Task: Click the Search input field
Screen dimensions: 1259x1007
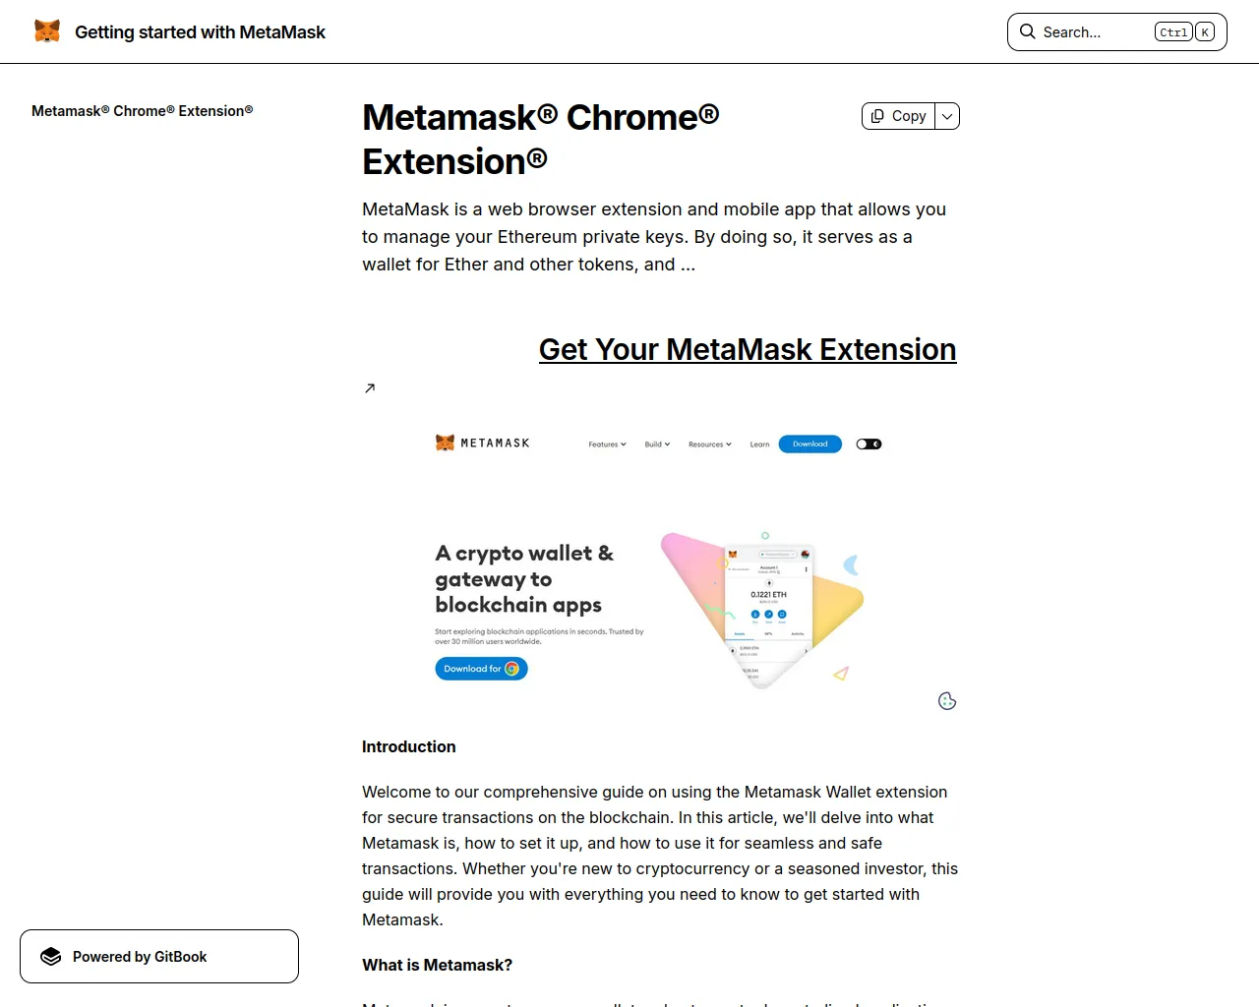Action: 1117,31
